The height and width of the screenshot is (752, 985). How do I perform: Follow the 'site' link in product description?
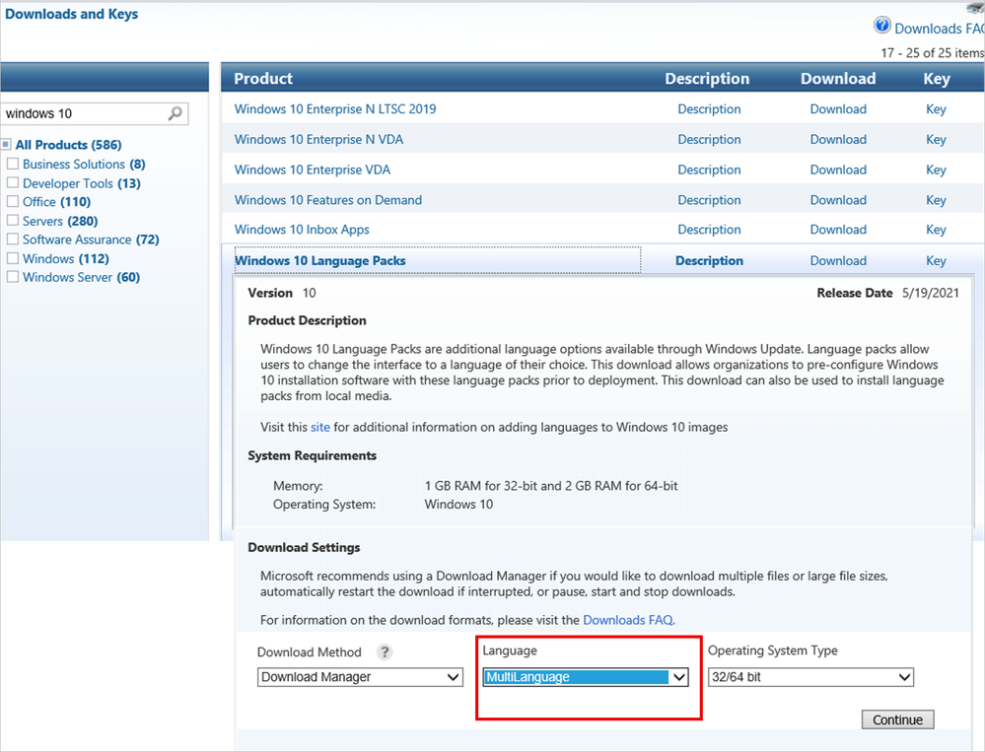point(319,427)
